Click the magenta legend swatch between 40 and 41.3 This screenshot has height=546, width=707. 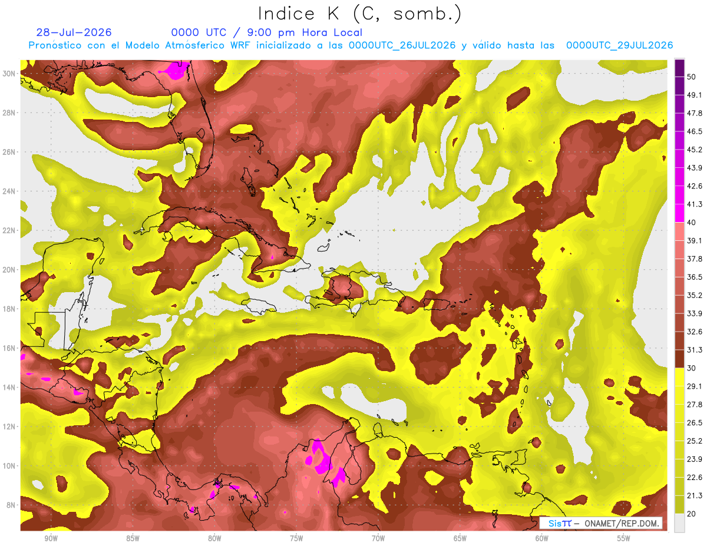point(679,213)
